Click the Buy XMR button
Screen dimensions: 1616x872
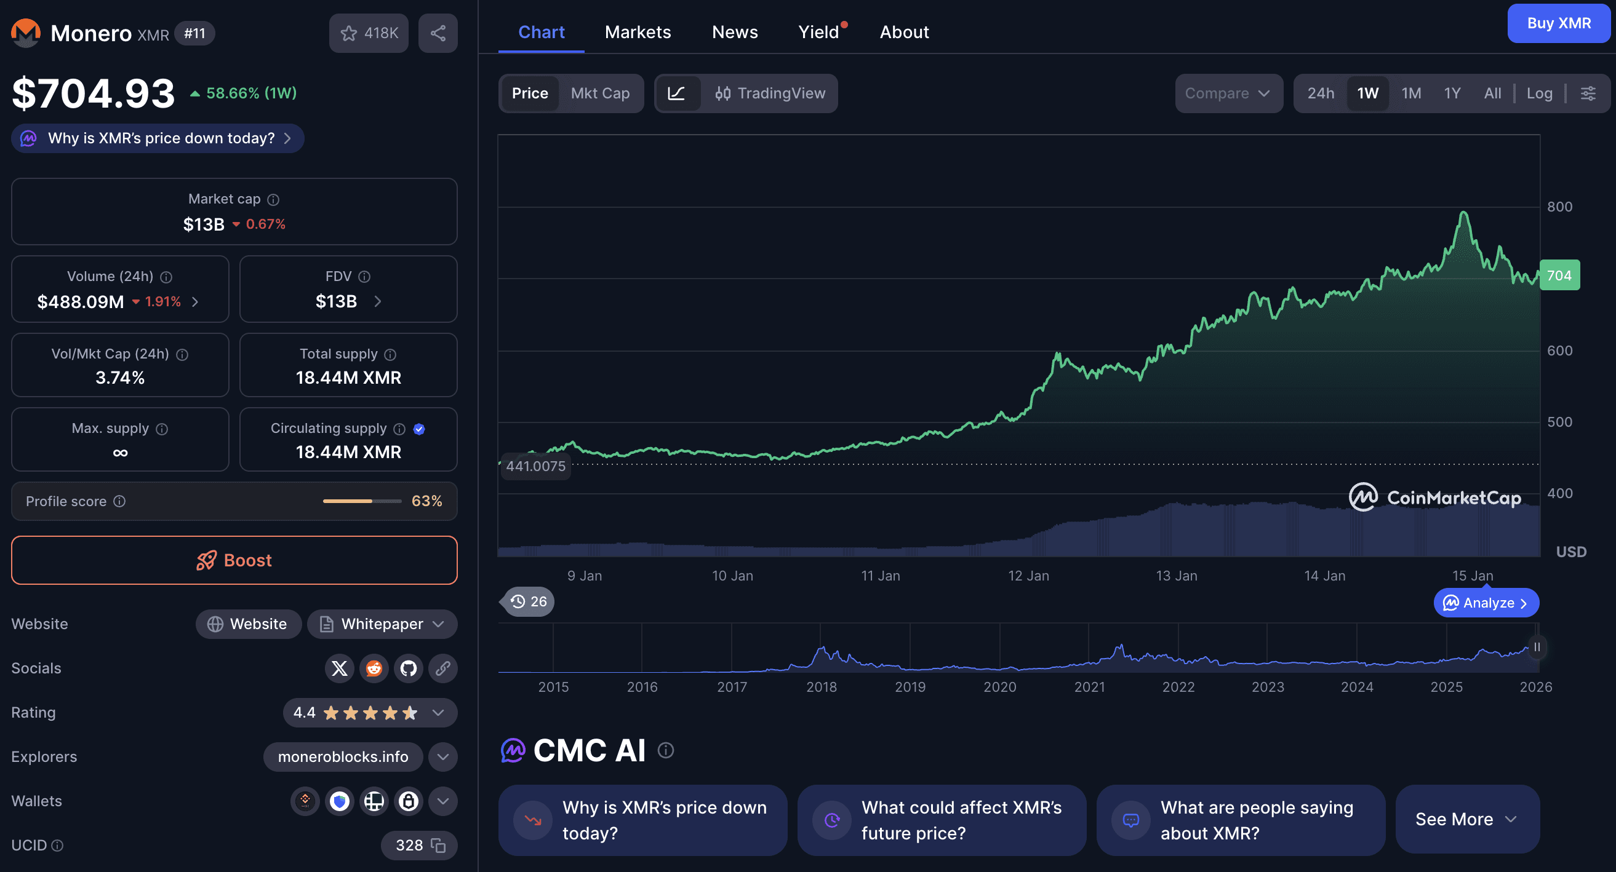pyautogui.click(x=1559, y=23)
